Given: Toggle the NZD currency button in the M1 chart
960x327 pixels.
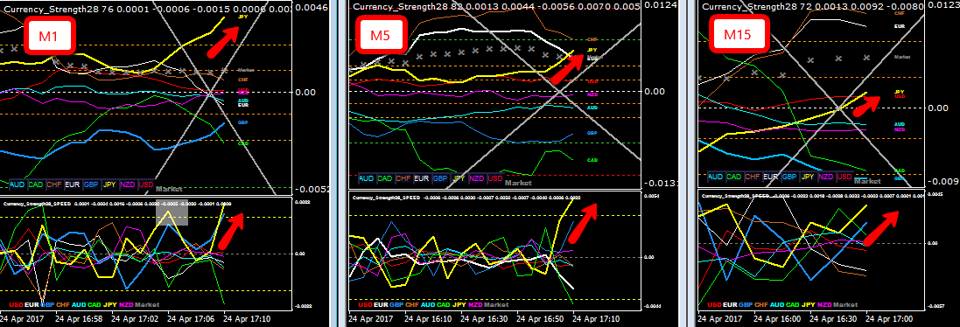Looking at the screenshot, I should (x=128, y=184).
